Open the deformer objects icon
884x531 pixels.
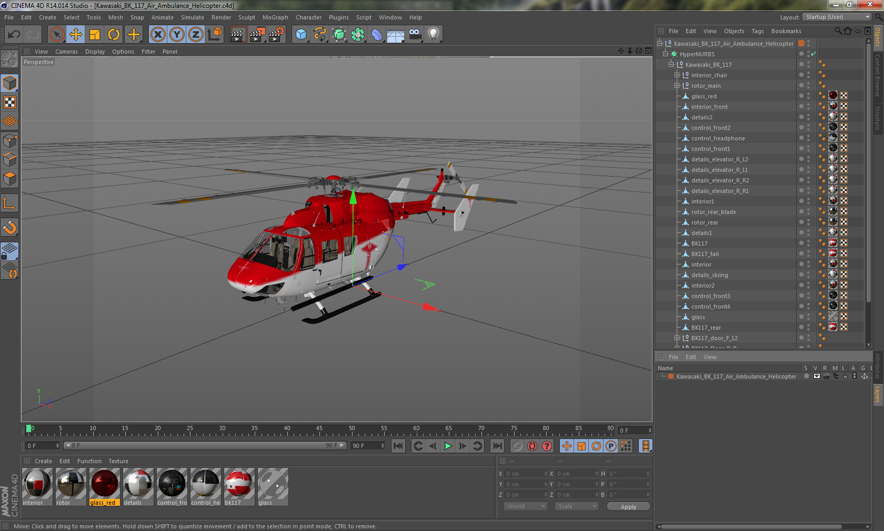377,35
